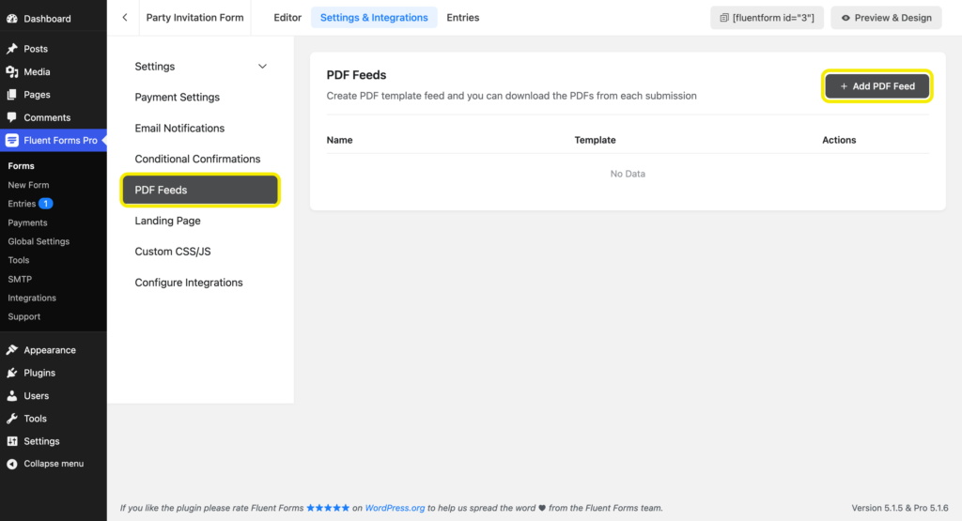Click the No Data table message
Viewport: 962px width, 521px height.
click(x=628, y=174)
